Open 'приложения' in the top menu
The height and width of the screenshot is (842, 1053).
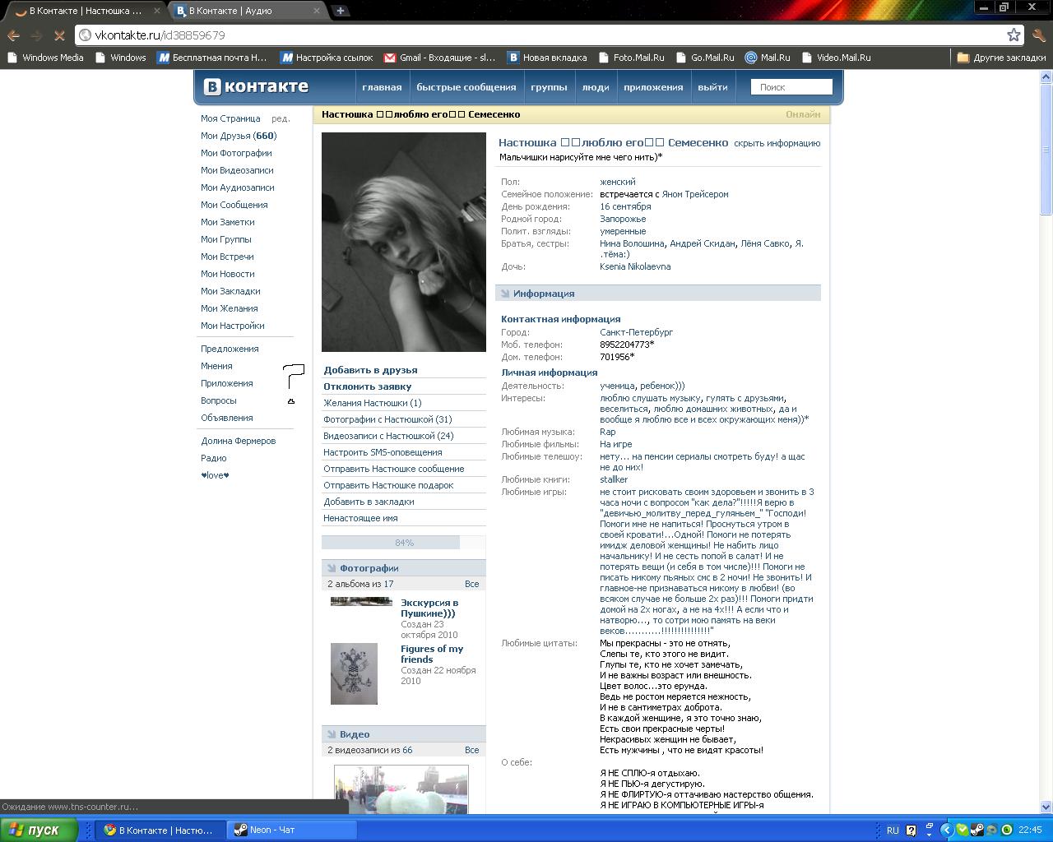pos(653,87)
